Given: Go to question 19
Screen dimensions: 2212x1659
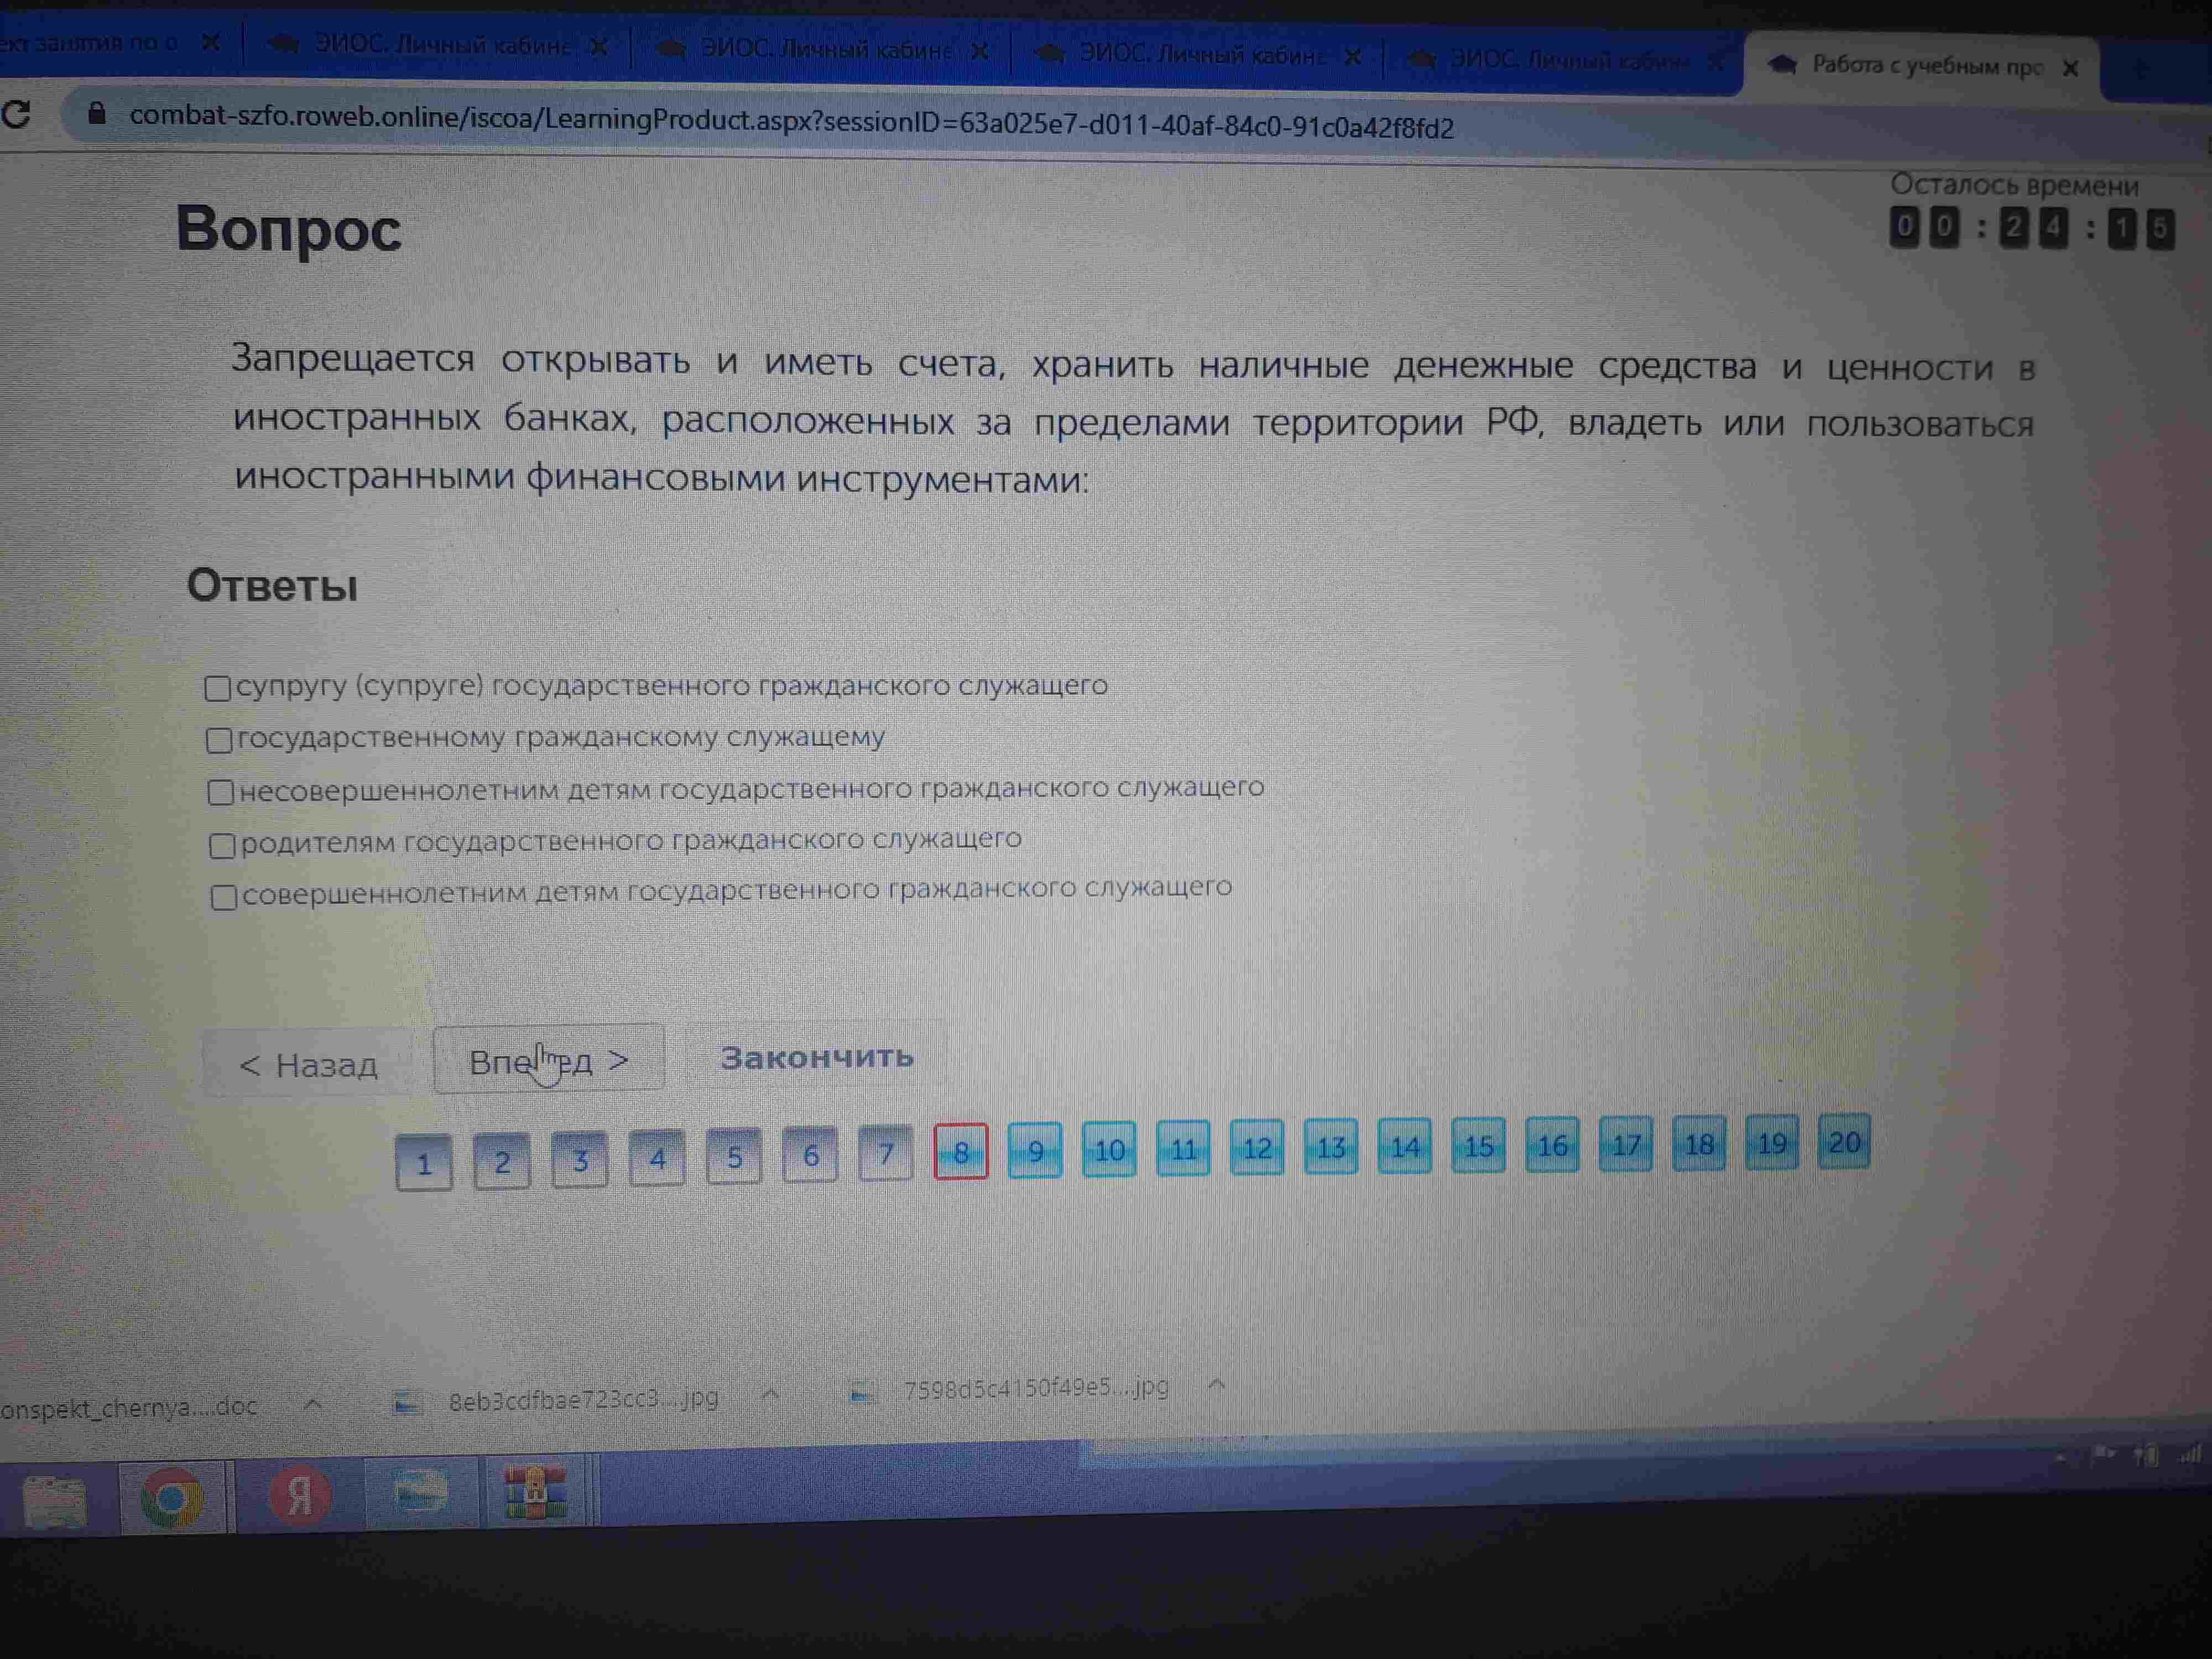Looking at the screenshot, I should click(1772, 1142).
